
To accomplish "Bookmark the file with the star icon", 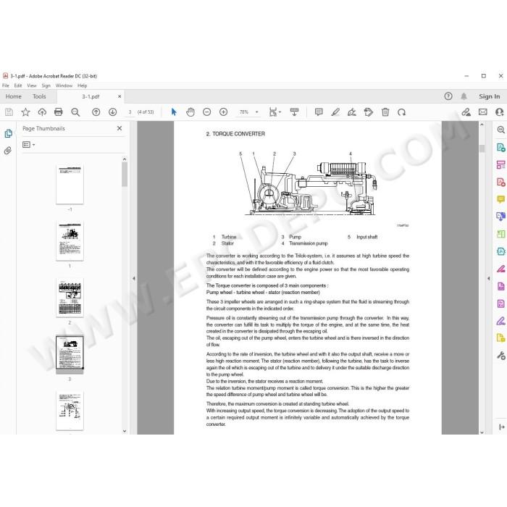I will coord(25,112).
